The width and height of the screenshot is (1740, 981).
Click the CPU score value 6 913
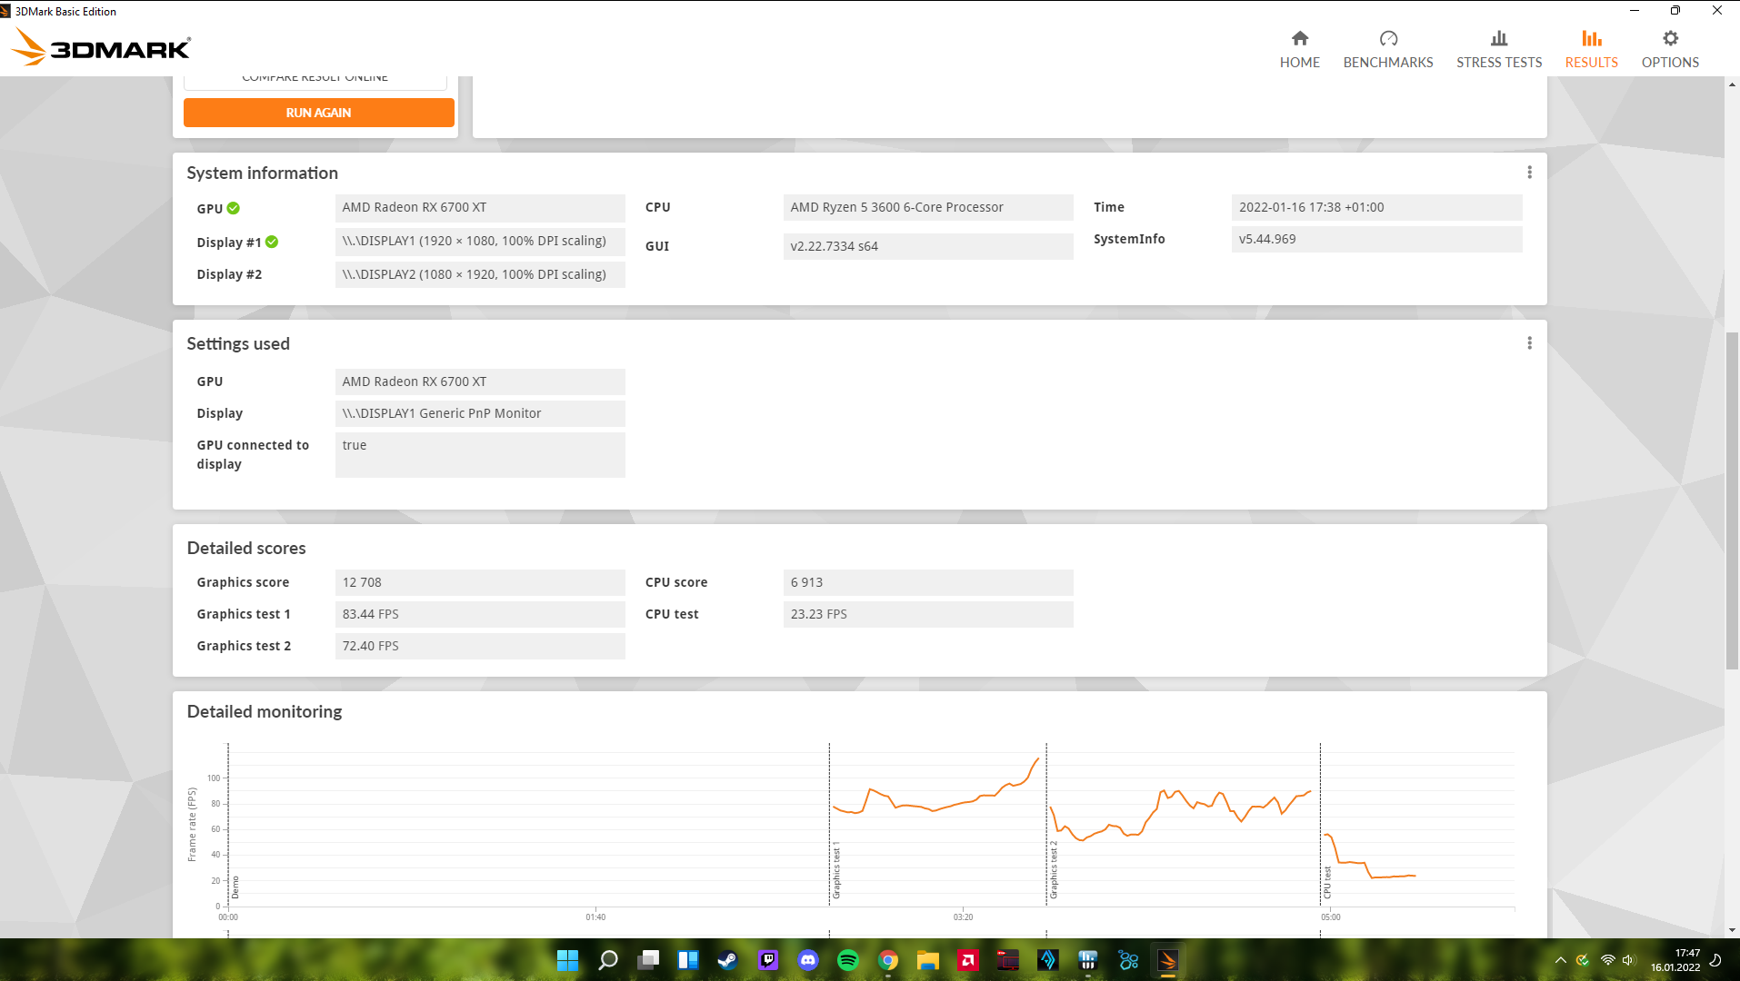[928, 582]
